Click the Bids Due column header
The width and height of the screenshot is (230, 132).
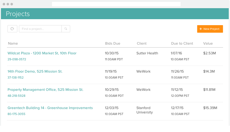[113, 43]
